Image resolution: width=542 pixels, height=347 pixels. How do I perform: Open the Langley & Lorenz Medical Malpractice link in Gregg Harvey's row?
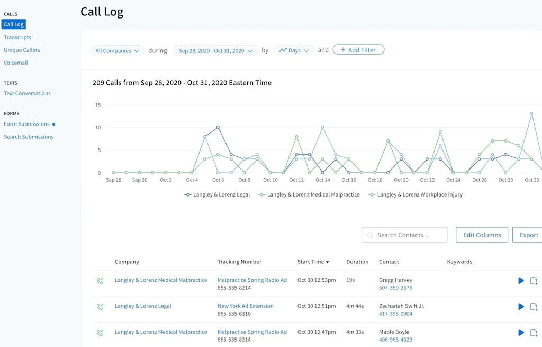(161, 280)
